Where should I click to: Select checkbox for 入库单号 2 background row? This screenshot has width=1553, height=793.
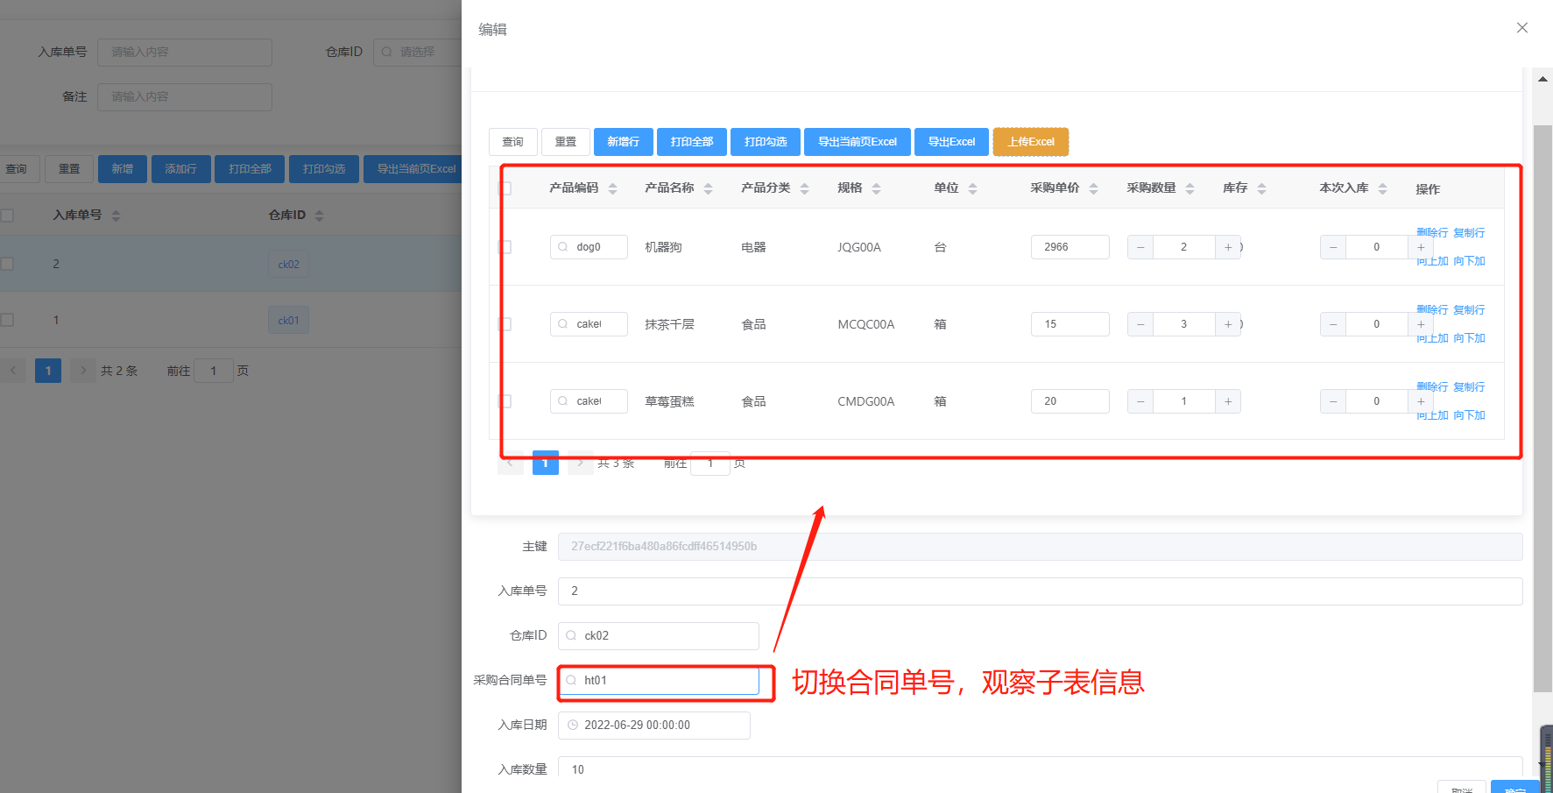[7, 264]
